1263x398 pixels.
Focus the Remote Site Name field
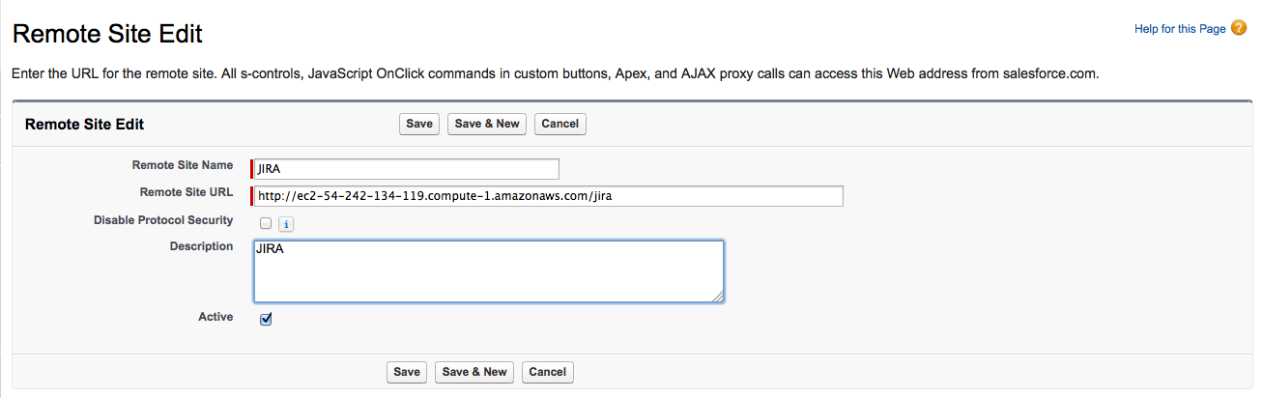(x=406, y=169)
